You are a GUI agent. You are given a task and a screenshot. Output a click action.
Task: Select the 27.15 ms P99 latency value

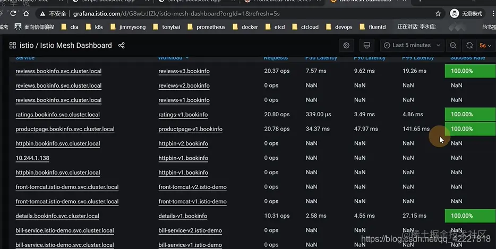(414, 216)
